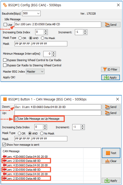
Task: Run the Test for Button 1
Action: point(111,153)
